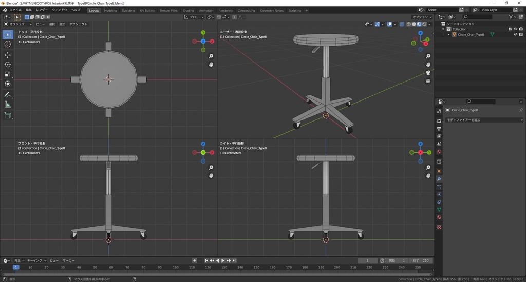Click the camera view icon in the perspective viewport
This screenshot has width=526, height=282.
(428, 73)
